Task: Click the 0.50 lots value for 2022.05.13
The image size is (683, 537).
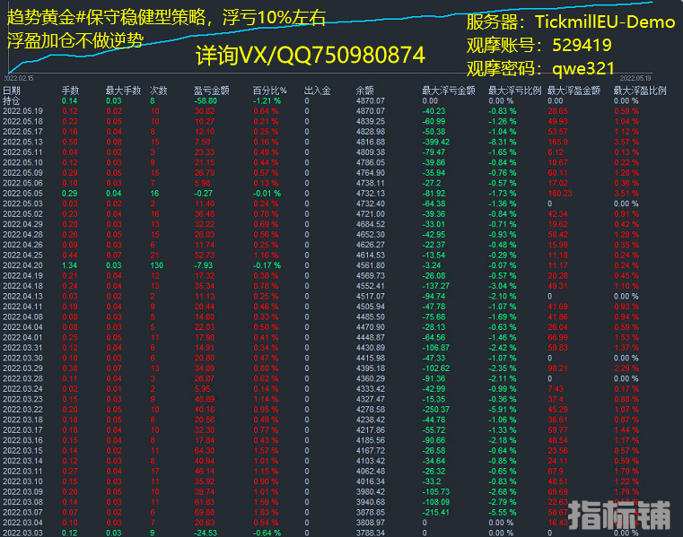Action: pyautogui.click(x=70, y=142)
